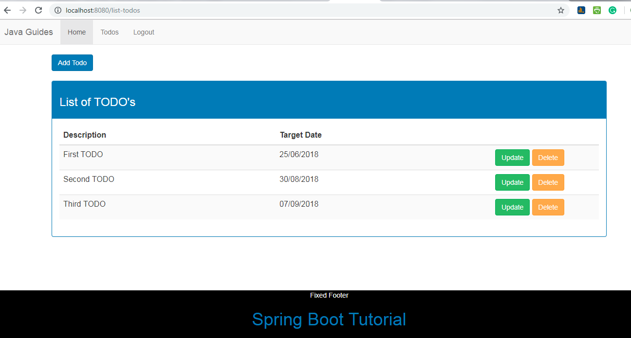Open the Spring Boot Tutorial footer link
631x338 pixels.
(329, 320)
